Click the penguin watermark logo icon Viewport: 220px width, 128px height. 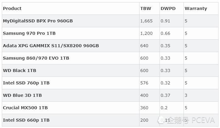pos(161,120)
